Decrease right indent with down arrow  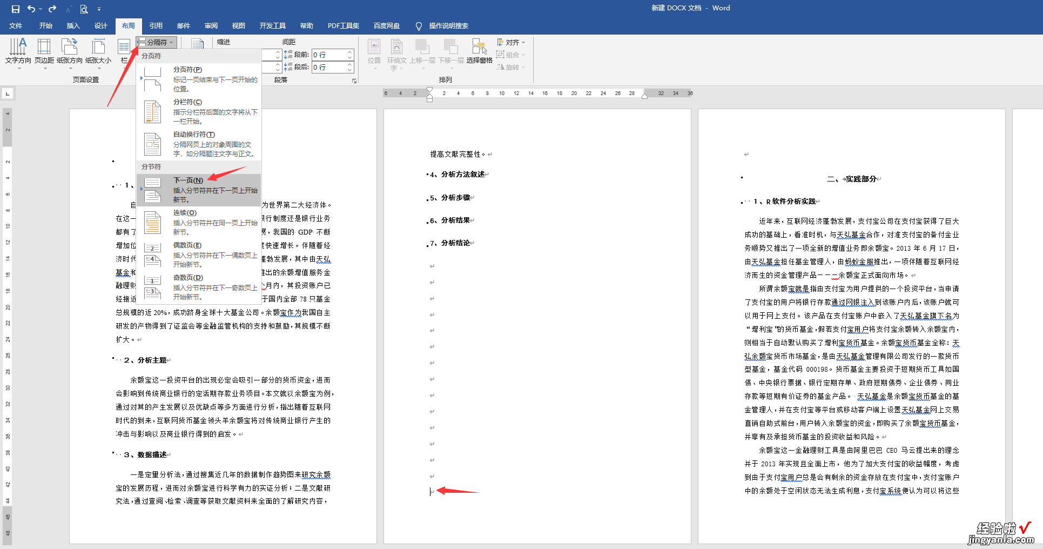tap(278, 70)
